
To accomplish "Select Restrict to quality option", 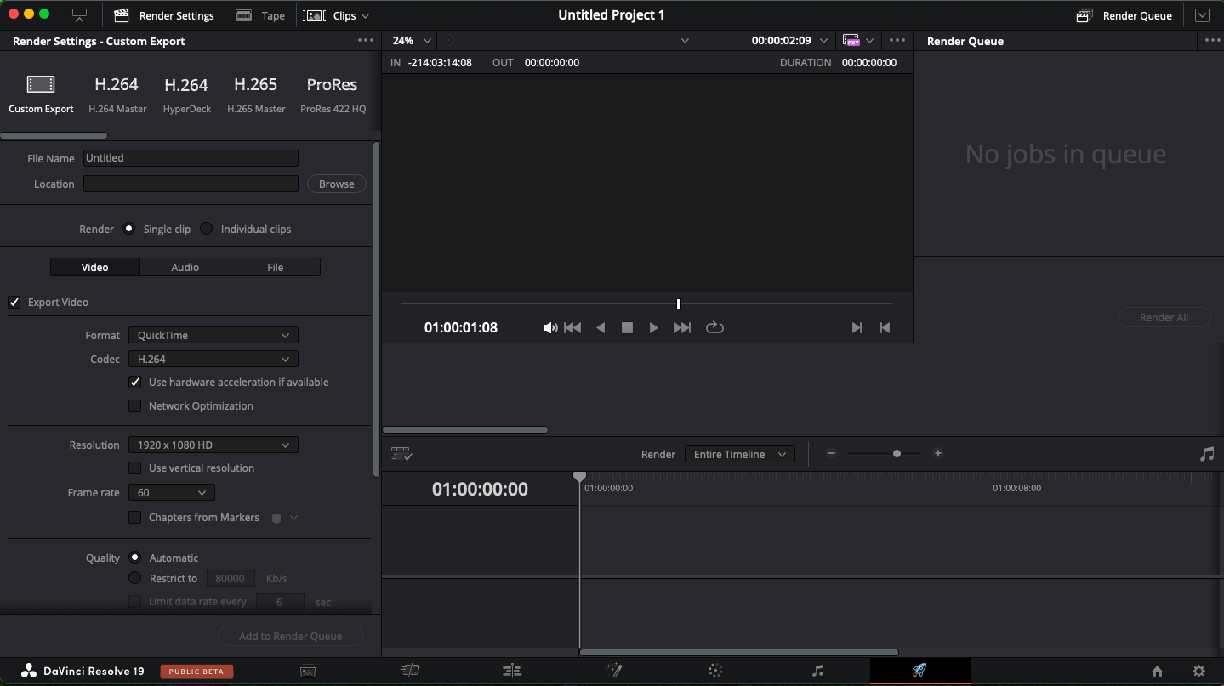I will pyautogui.click(x=134, y=578).
